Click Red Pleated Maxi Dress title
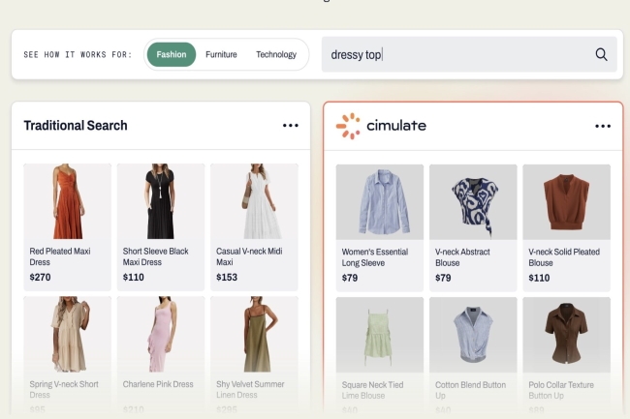 click(61, 256)
